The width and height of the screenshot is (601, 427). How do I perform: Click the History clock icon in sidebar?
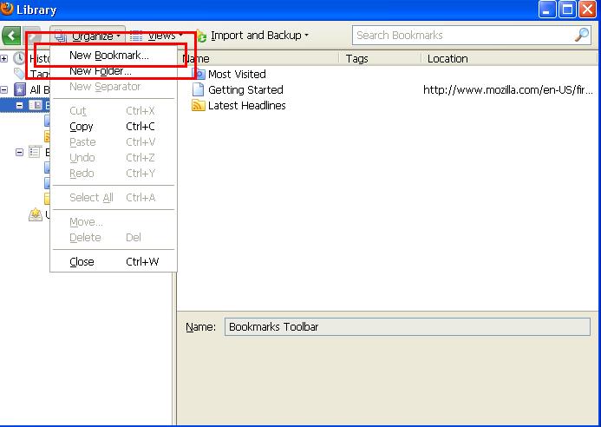tap(19, 58)
